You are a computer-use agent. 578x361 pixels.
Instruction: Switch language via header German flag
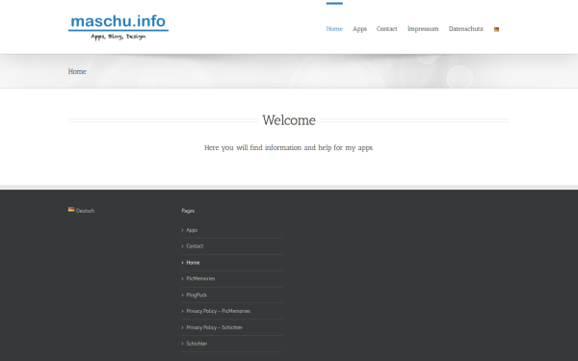coord(496,30)
